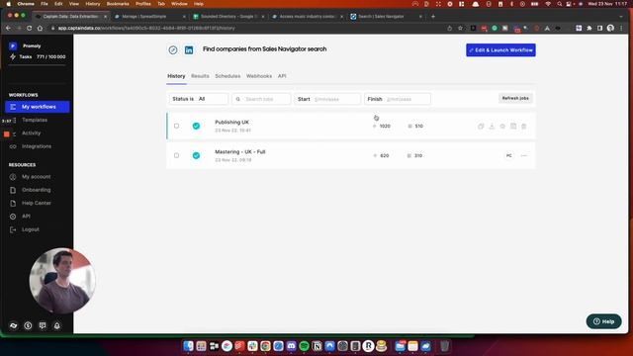The height and width of the screenshot is (356, 633).
Task: Focus the Search jobs input field
Action: 261,99
